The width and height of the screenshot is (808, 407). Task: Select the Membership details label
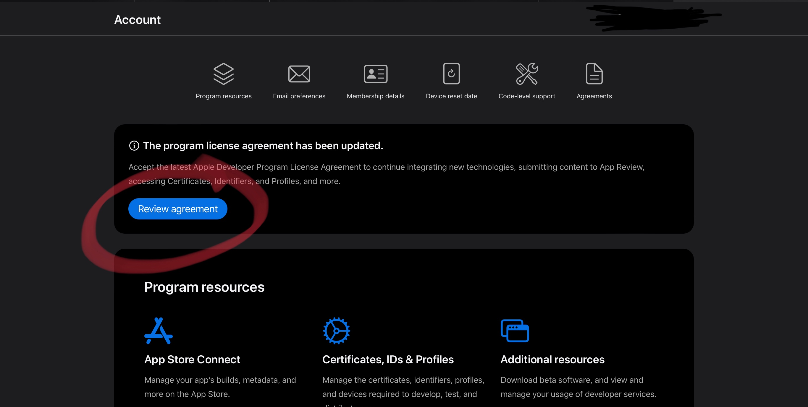tap(375, 96)
